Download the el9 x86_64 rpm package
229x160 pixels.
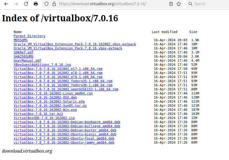[x=58, y=77]
